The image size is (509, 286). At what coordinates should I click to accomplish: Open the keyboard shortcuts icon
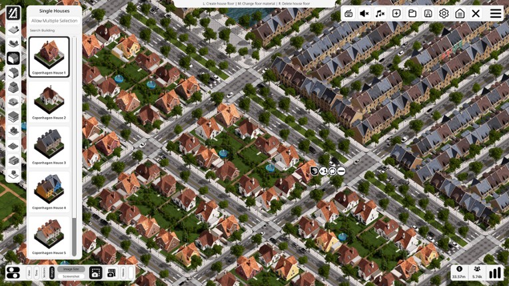click(x=348, y=13)
